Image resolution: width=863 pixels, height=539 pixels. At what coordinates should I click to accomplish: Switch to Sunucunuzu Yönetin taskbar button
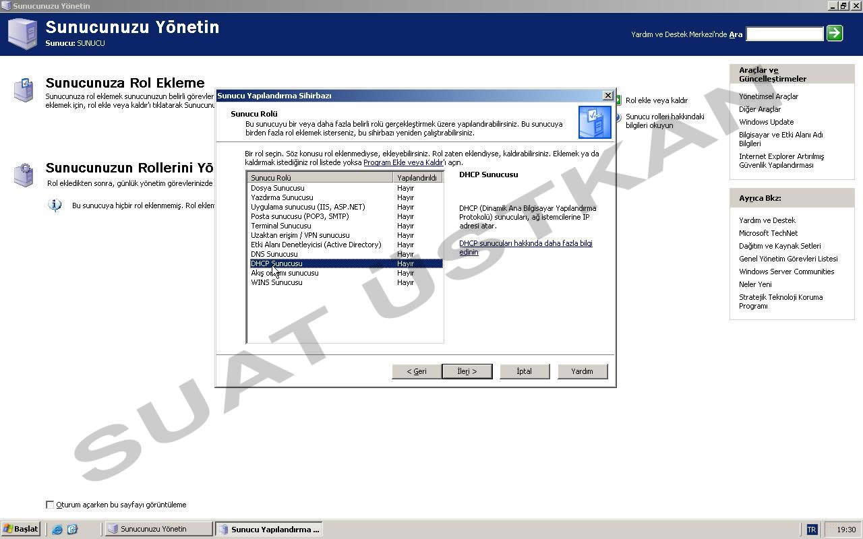(x=158, y=529)
